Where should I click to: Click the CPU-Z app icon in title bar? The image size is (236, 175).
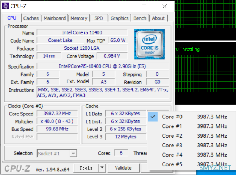6,6
